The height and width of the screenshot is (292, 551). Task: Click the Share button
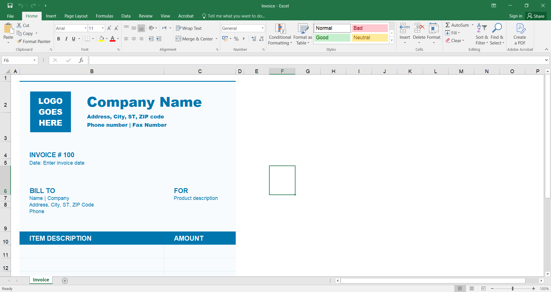[536, 16]
